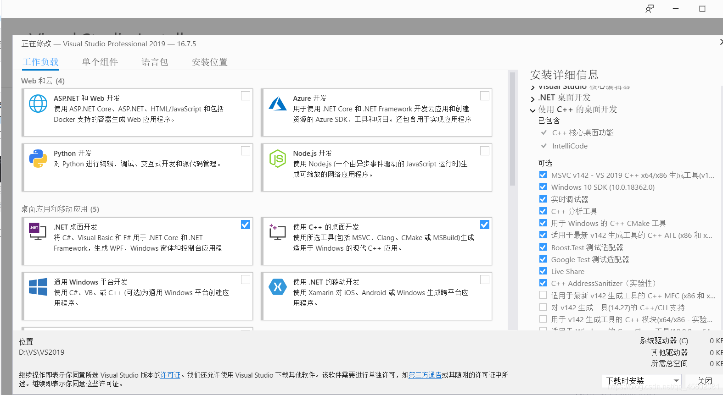Screen dimensions: 723x395
Task: Enable the Node.js 开发 workload checkbox
Action: coord(485,151)
